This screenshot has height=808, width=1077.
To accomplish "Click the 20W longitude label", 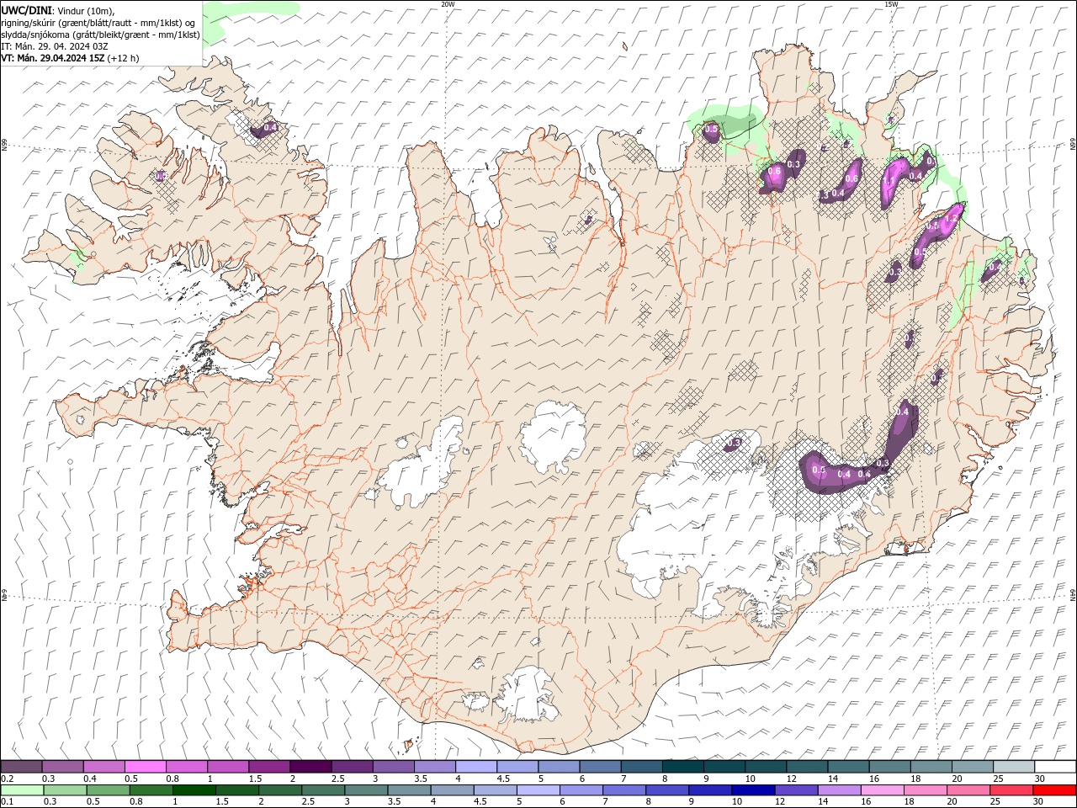I will (x=448, y=4).
